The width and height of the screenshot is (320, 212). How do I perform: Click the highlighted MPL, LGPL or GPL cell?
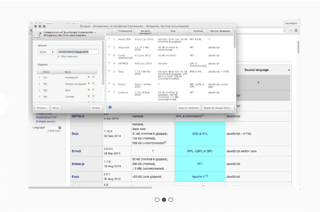coord(200,151)
